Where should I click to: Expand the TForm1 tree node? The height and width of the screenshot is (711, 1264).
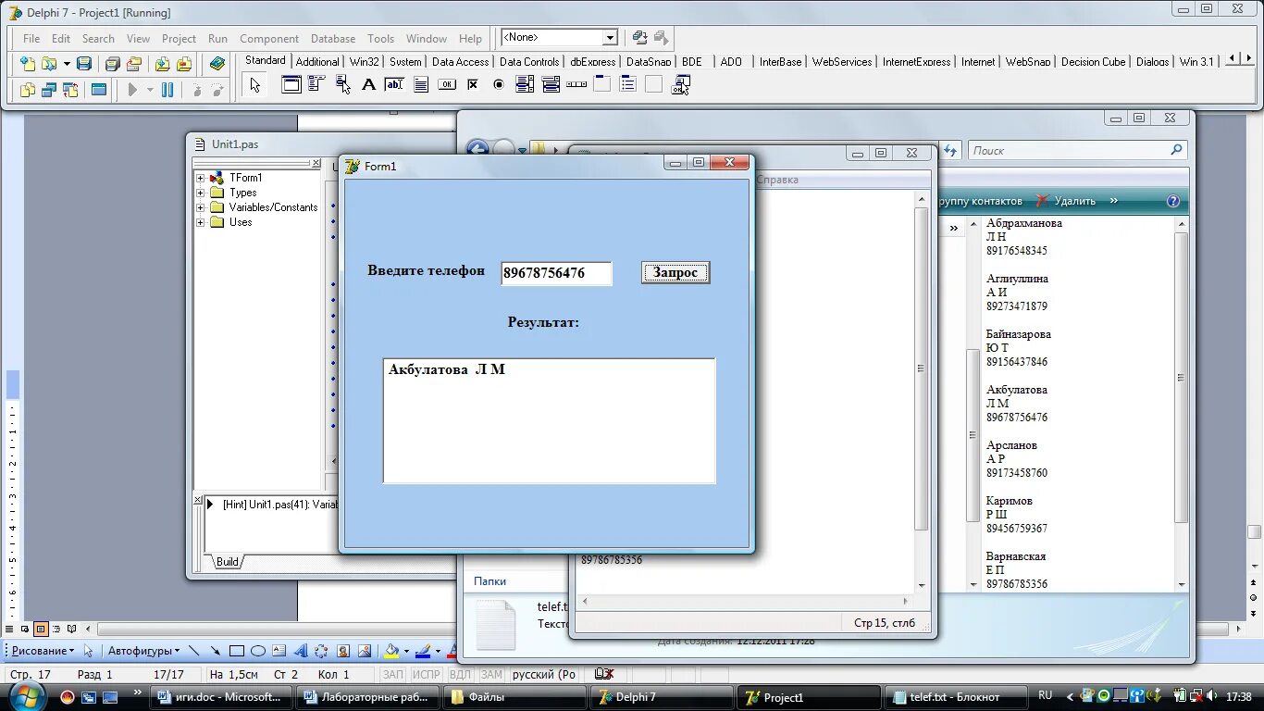coord(200,178)
